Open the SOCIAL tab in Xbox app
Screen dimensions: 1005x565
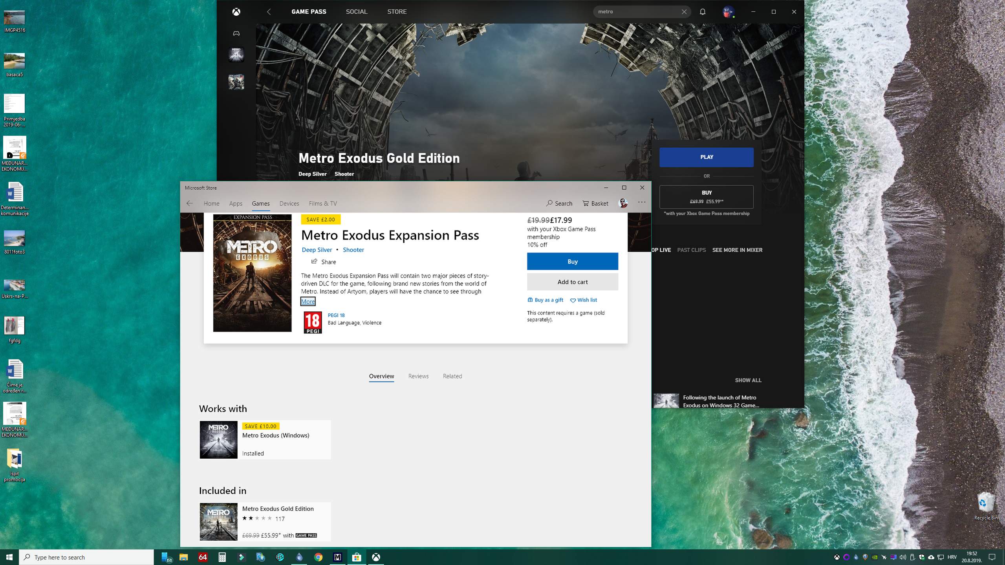click(356, 12)
